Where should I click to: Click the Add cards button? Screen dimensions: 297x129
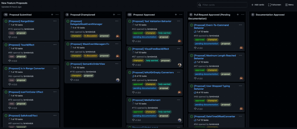258,5
